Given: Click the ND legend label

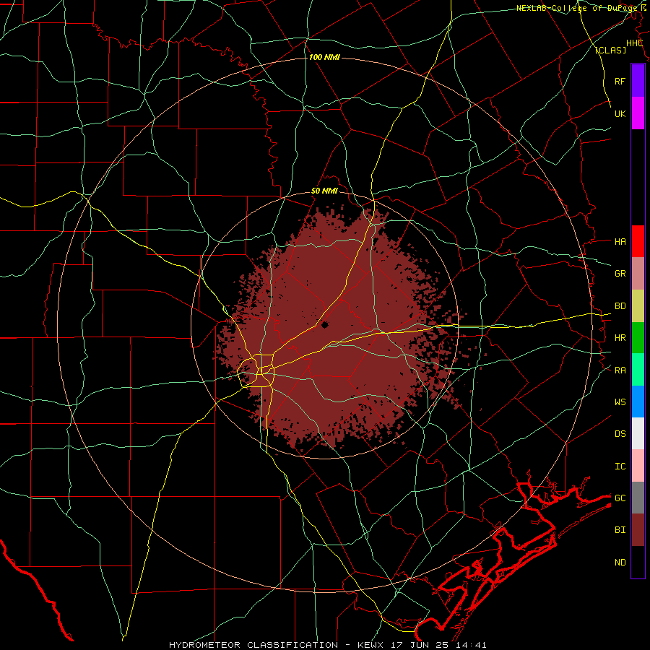Looking at the screenshot, I should [x=620, y=562].
